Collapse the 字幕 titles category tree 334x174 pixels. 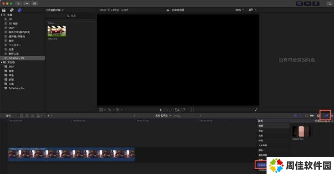(x=1, y=15)
